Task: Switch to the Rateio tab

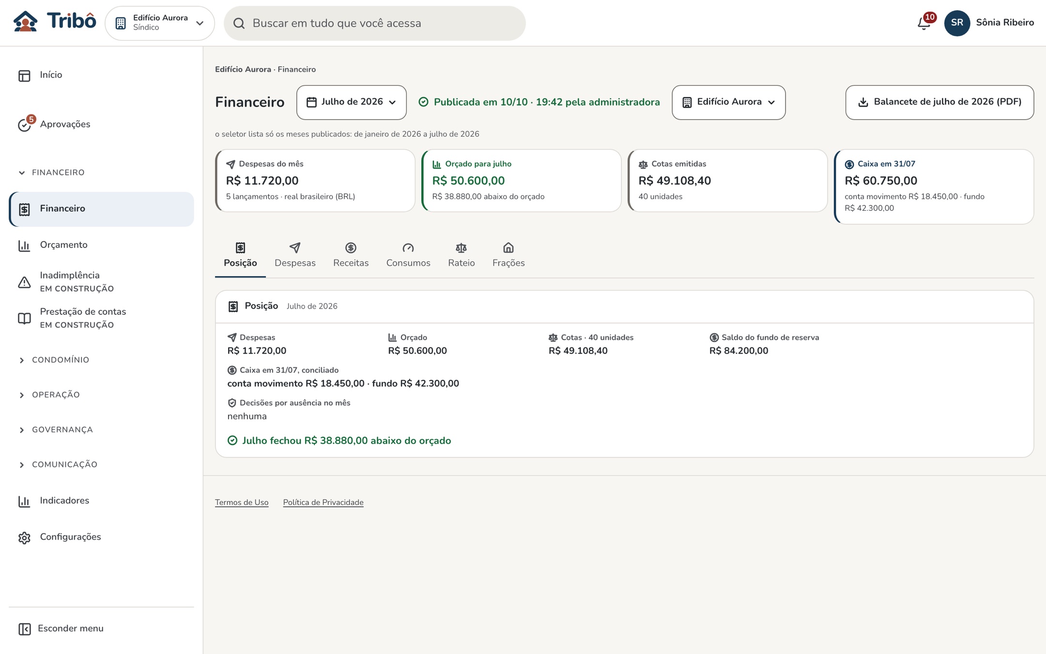Action: click(x=461, y=255)
